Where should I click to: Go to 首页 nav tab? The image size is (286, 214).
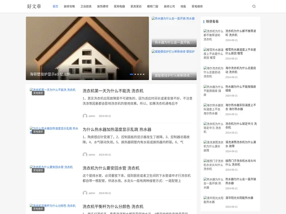(x=55, y=6)
